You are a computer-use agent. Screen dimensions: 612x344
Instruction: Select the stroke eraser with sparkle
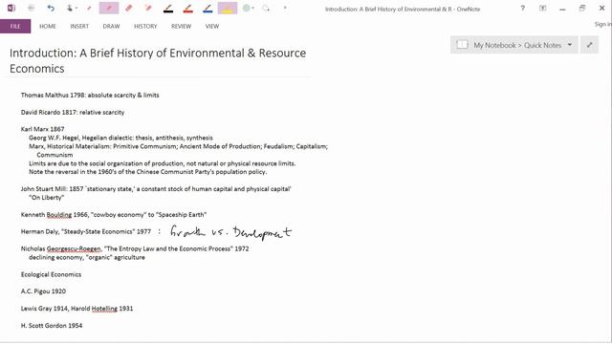pyautogui.click(x=148, y=9)
